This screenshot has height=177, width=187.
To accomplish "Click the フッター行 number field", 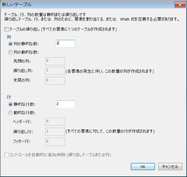I will (55, 142).
